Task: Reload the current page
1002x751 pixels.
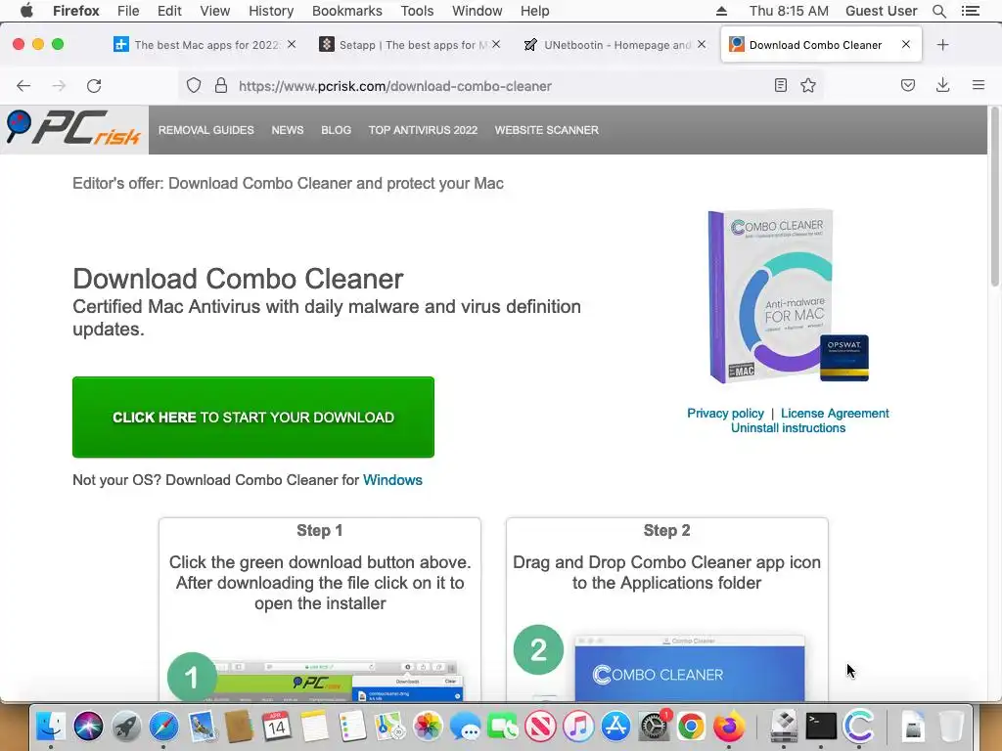Action: (94, 86)
